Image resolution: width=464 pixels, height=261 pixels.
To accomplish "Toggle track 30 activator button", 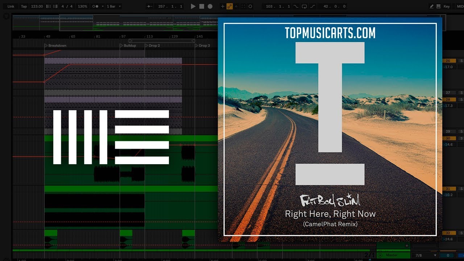I will coord(448,138).
